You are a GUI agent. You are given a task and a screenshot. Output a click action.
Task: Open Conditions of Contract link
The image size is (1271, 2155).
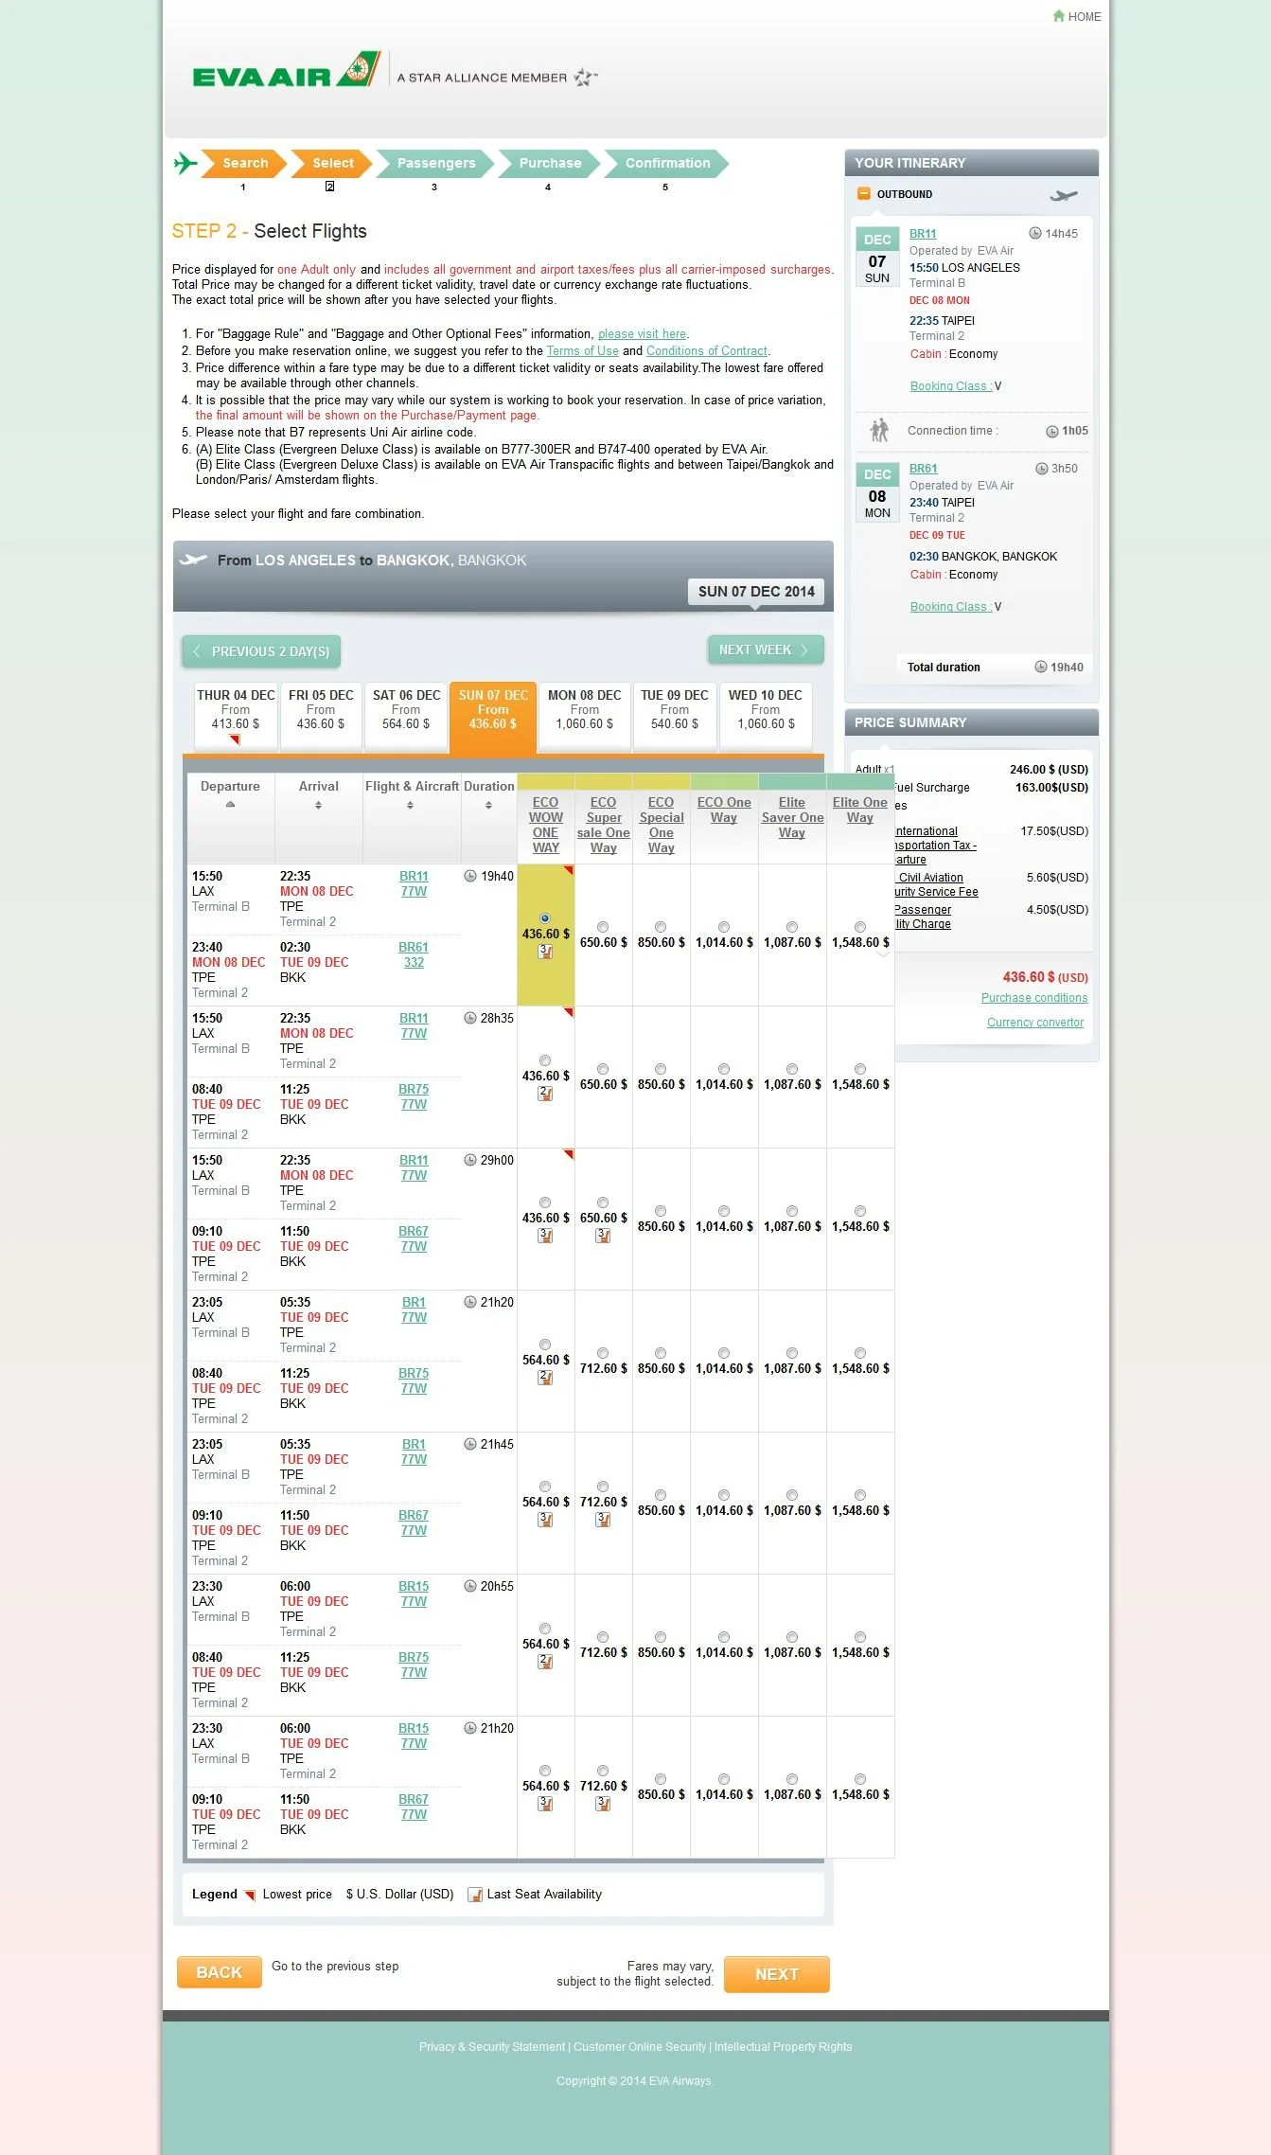coord(706,351)
